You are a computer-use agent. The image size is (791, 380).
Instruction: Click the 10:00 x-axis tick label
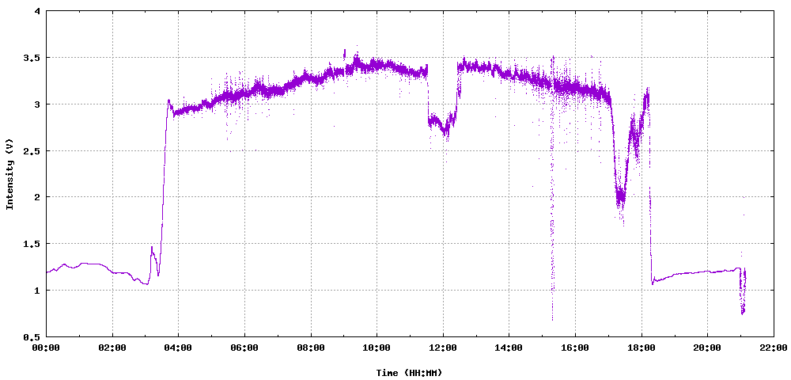[377, 348]
